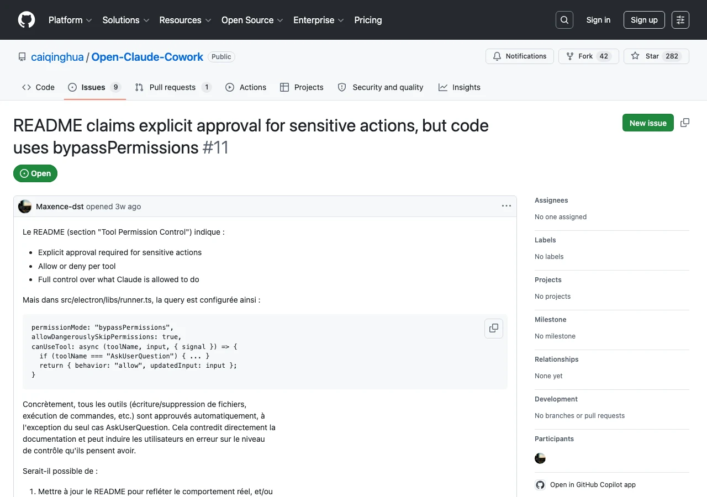The width and height of the screenshot is (707, 497).
Task: Click the repository icon before caiqinghua
Action: click(22, 57)
